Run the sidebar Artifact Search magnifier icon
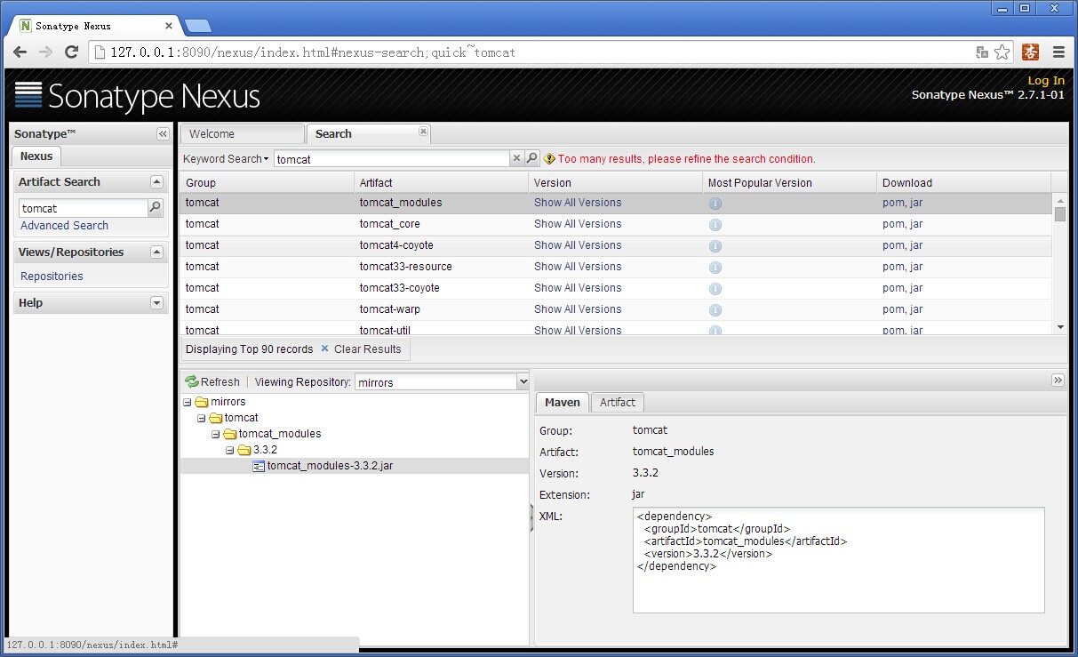Screen dimensions: 1078x657 tap(156, 208)
